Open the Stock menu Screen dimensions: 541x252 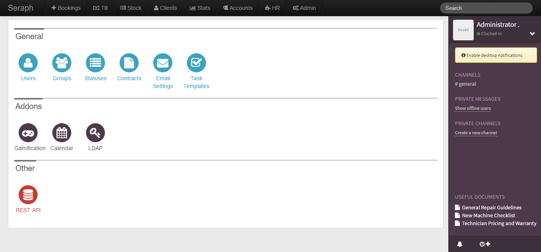pos(131,8)
